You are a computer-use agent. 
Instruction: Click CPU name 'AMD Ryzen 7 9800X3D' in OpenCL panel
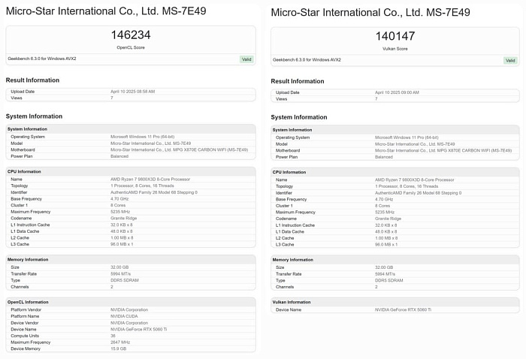[x=150, y=179]
